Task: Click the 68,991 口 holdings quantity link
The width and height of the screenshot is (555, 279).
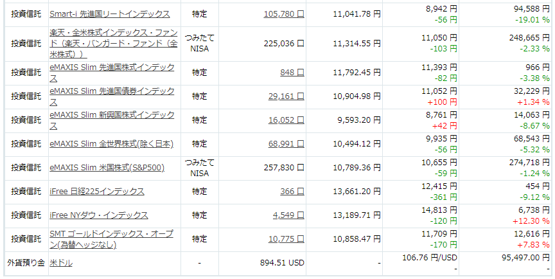Action: click(286, 144)
